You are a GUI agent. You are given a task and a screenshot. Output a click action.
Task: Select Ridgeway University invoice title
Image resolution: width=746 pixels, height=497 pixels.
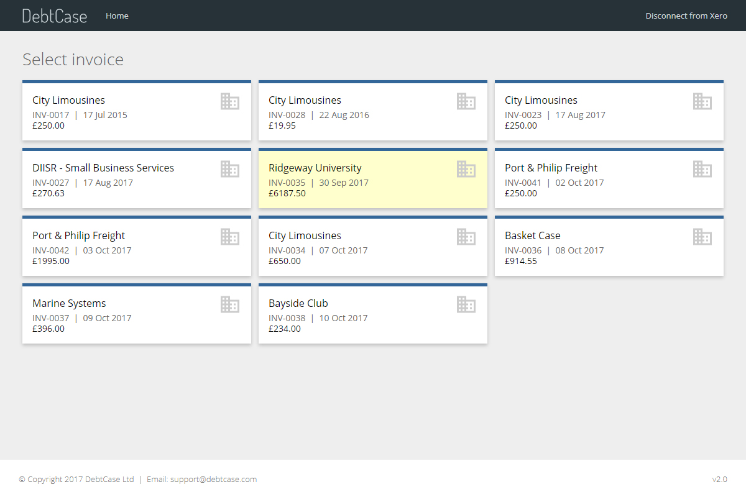click(315, 168)
